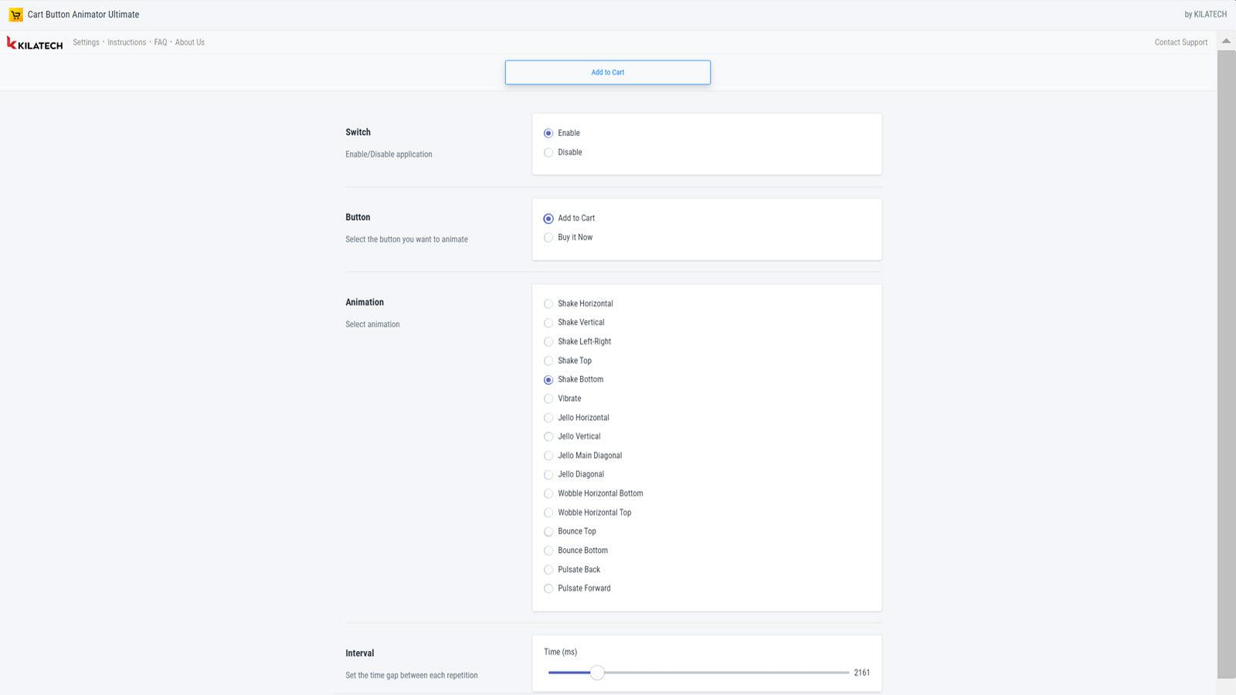Click the scrollbar up arrow
Viewport: 1236px width, 695px height.
(1226, 41)
